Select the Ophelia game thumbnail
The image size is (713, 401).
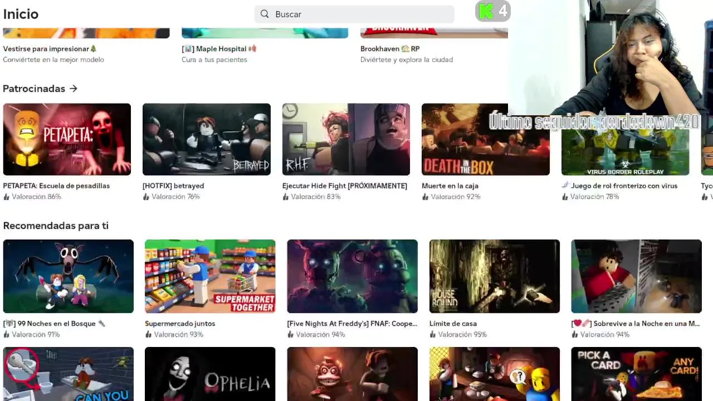click(210, 374)
